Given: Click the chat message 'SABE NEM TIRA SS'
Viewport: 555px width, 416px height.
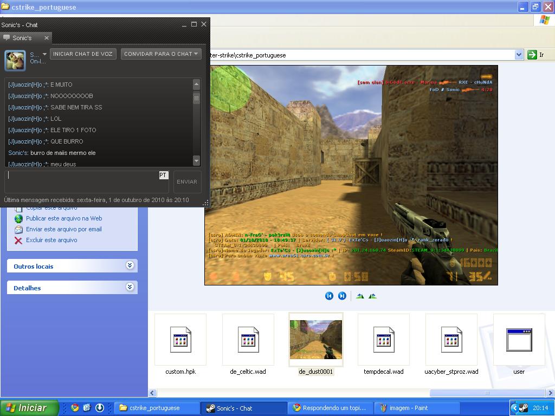Looking at the screenshot, I should tap(76, 107).
